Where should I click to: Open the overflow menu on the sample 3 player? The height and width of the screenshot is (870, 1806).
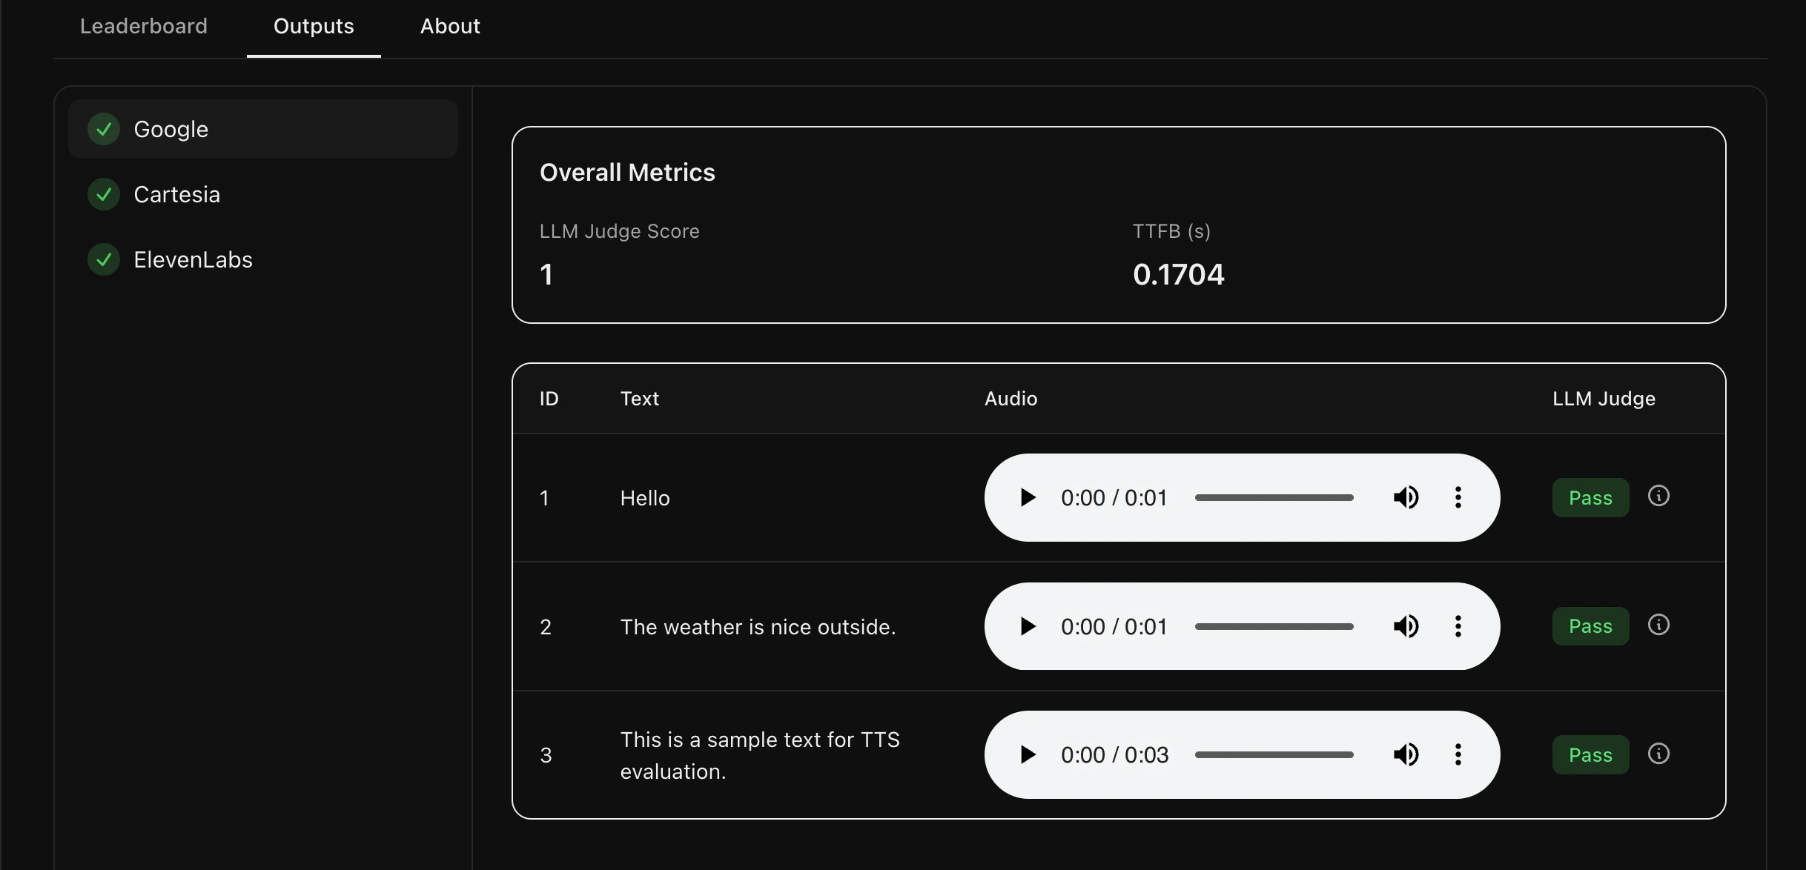coord(1458,754)
